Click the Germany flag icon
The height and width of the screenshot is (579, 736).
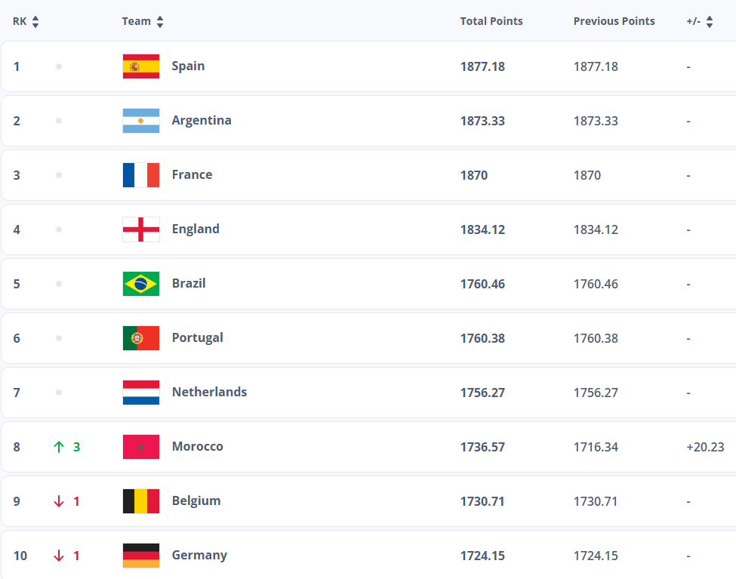[141, 556]
